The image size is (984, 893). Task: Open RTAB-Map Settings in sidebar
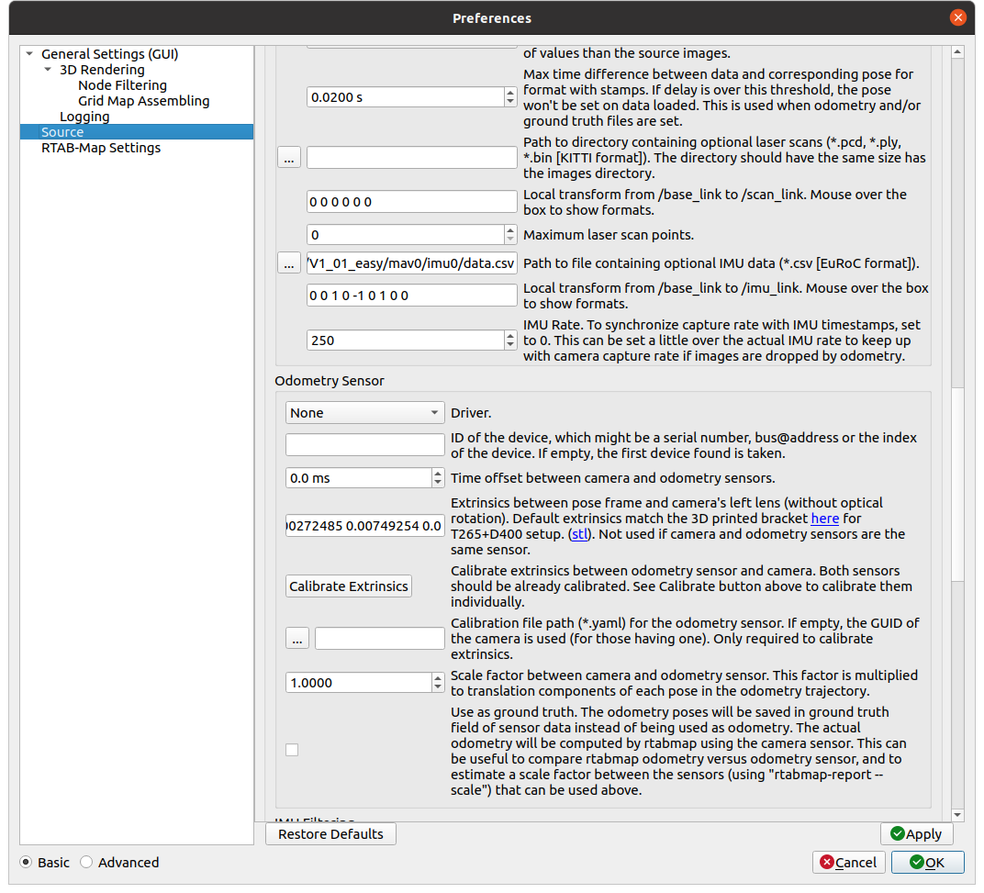[x=101, y=148]
